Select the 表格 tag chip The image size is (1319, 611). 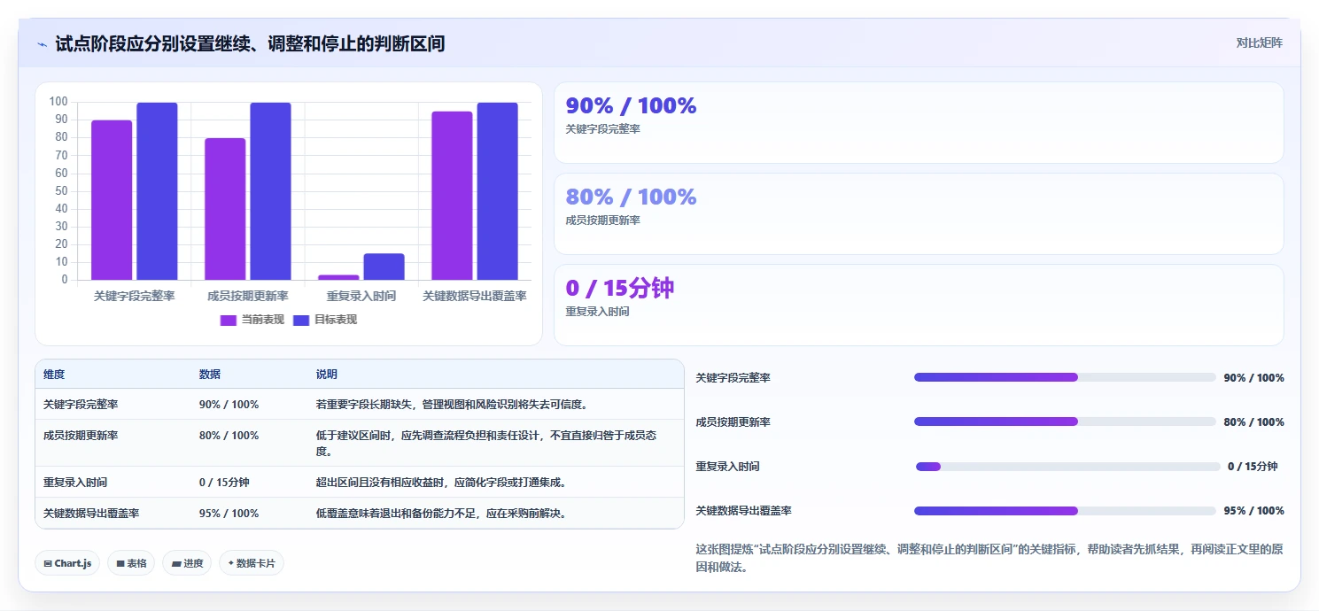pos(131,563)
